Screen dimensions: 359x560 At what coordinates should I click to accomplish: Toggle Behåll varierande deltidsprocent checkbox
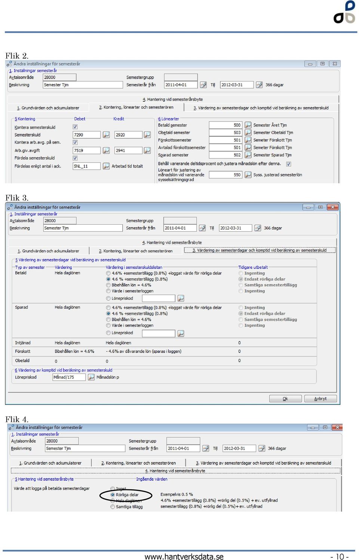(x=289, y=164)
